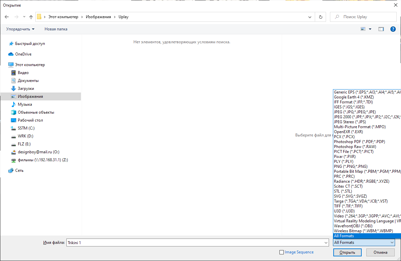Collapse the All Formats file type combo box
The image size is (401, 261).
click(x=392, y=242)
